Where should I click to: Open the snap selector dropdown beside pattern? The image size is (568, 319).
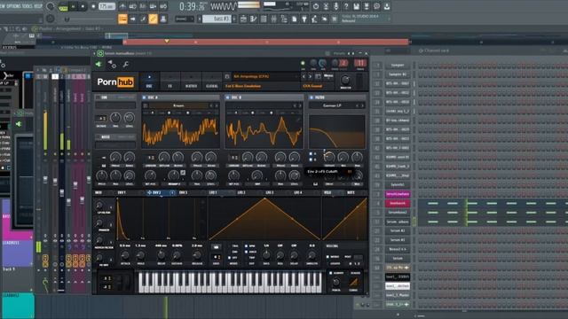click(185, 19)
